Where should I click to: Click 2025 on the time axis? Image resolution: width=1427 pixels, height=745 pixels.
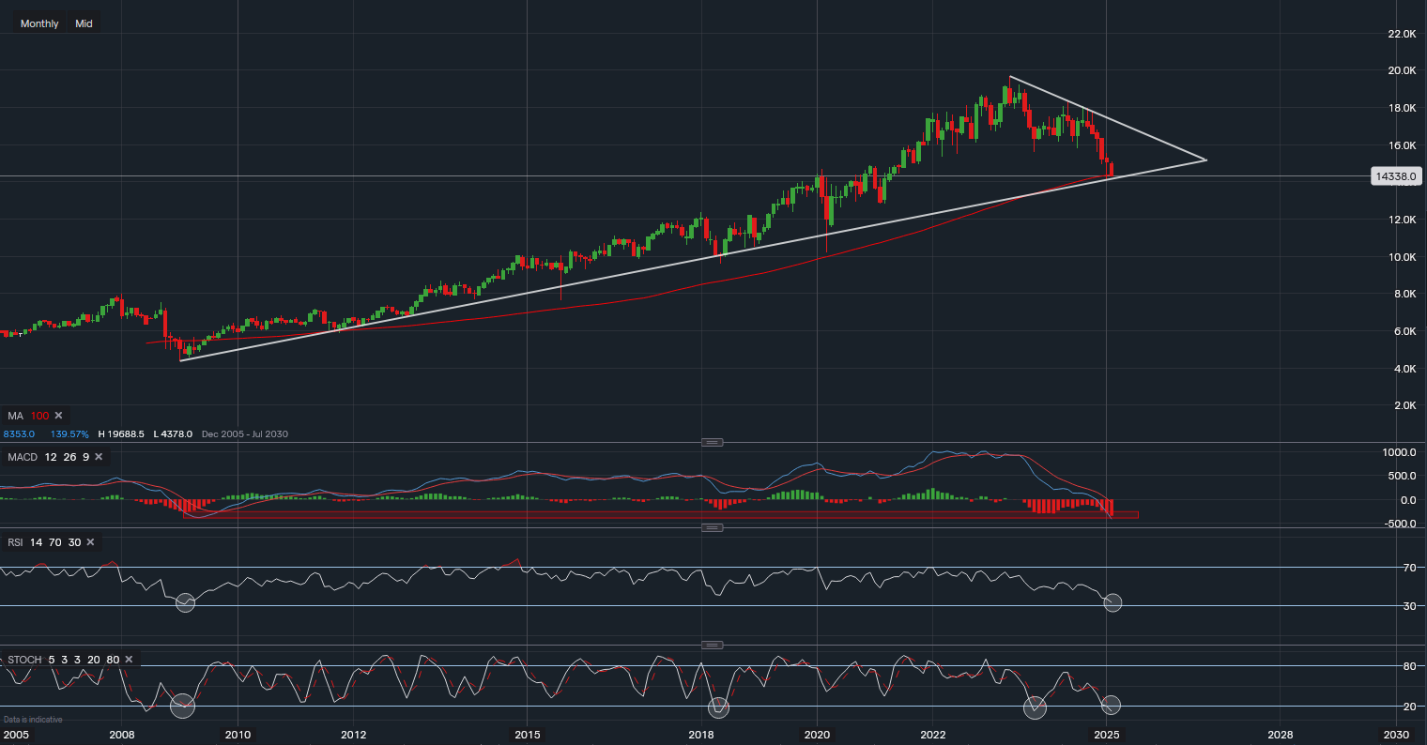click(1107, 736)
